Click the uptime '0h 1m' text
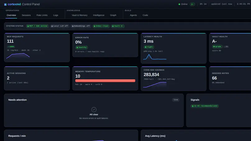251x141 pixels. (x=203, y=4)
